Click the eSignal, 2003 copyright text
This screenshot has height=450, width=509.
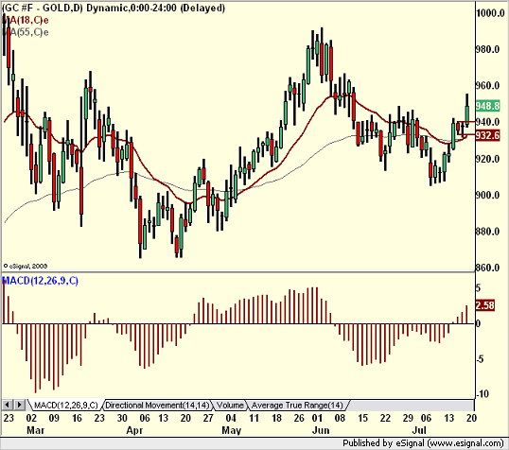coord(26,266)
